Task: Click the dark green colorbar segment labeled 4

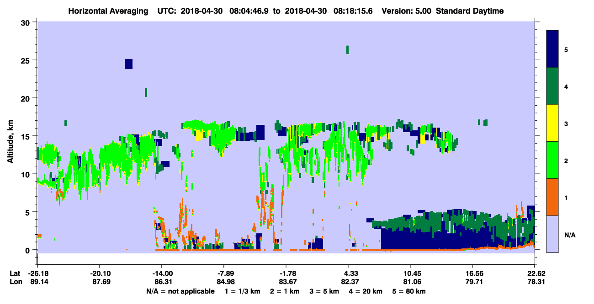Action: (x=552, y=86)
